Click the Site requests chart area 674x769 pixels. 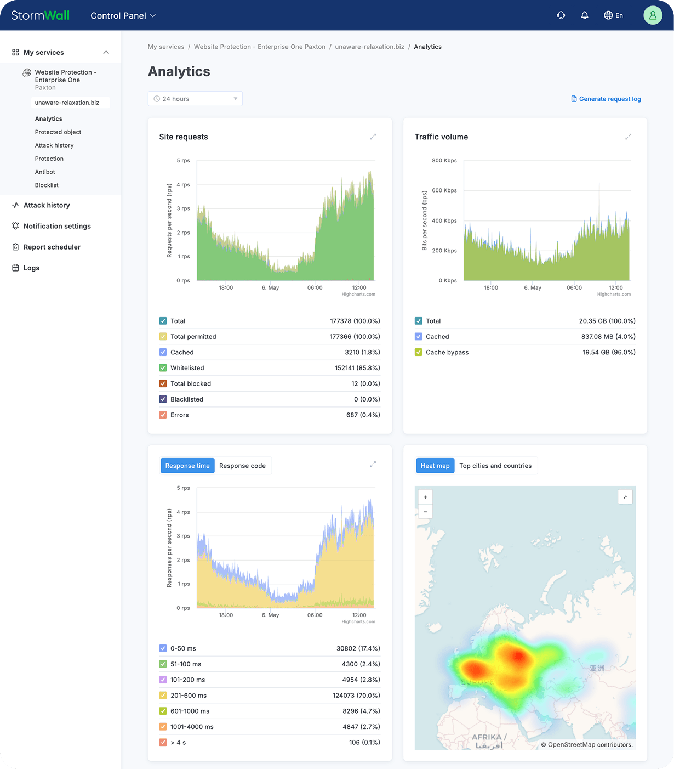(285, 220)
